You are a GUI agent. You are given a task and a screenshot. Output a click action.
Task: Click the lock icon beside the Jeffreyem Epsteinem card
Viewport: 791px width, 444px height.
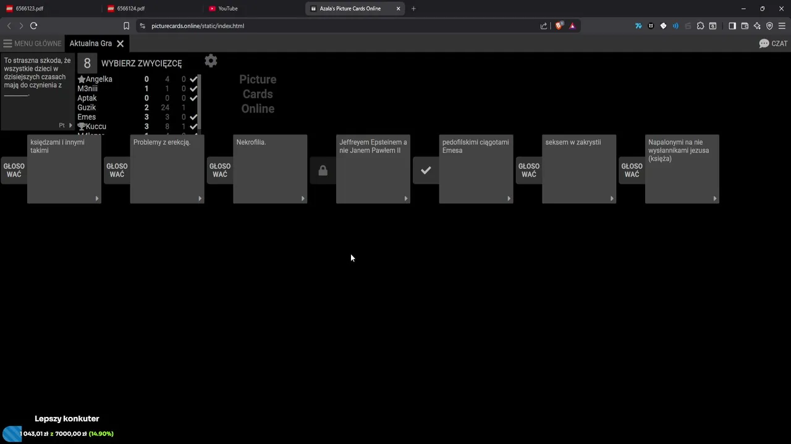point(323,171)
